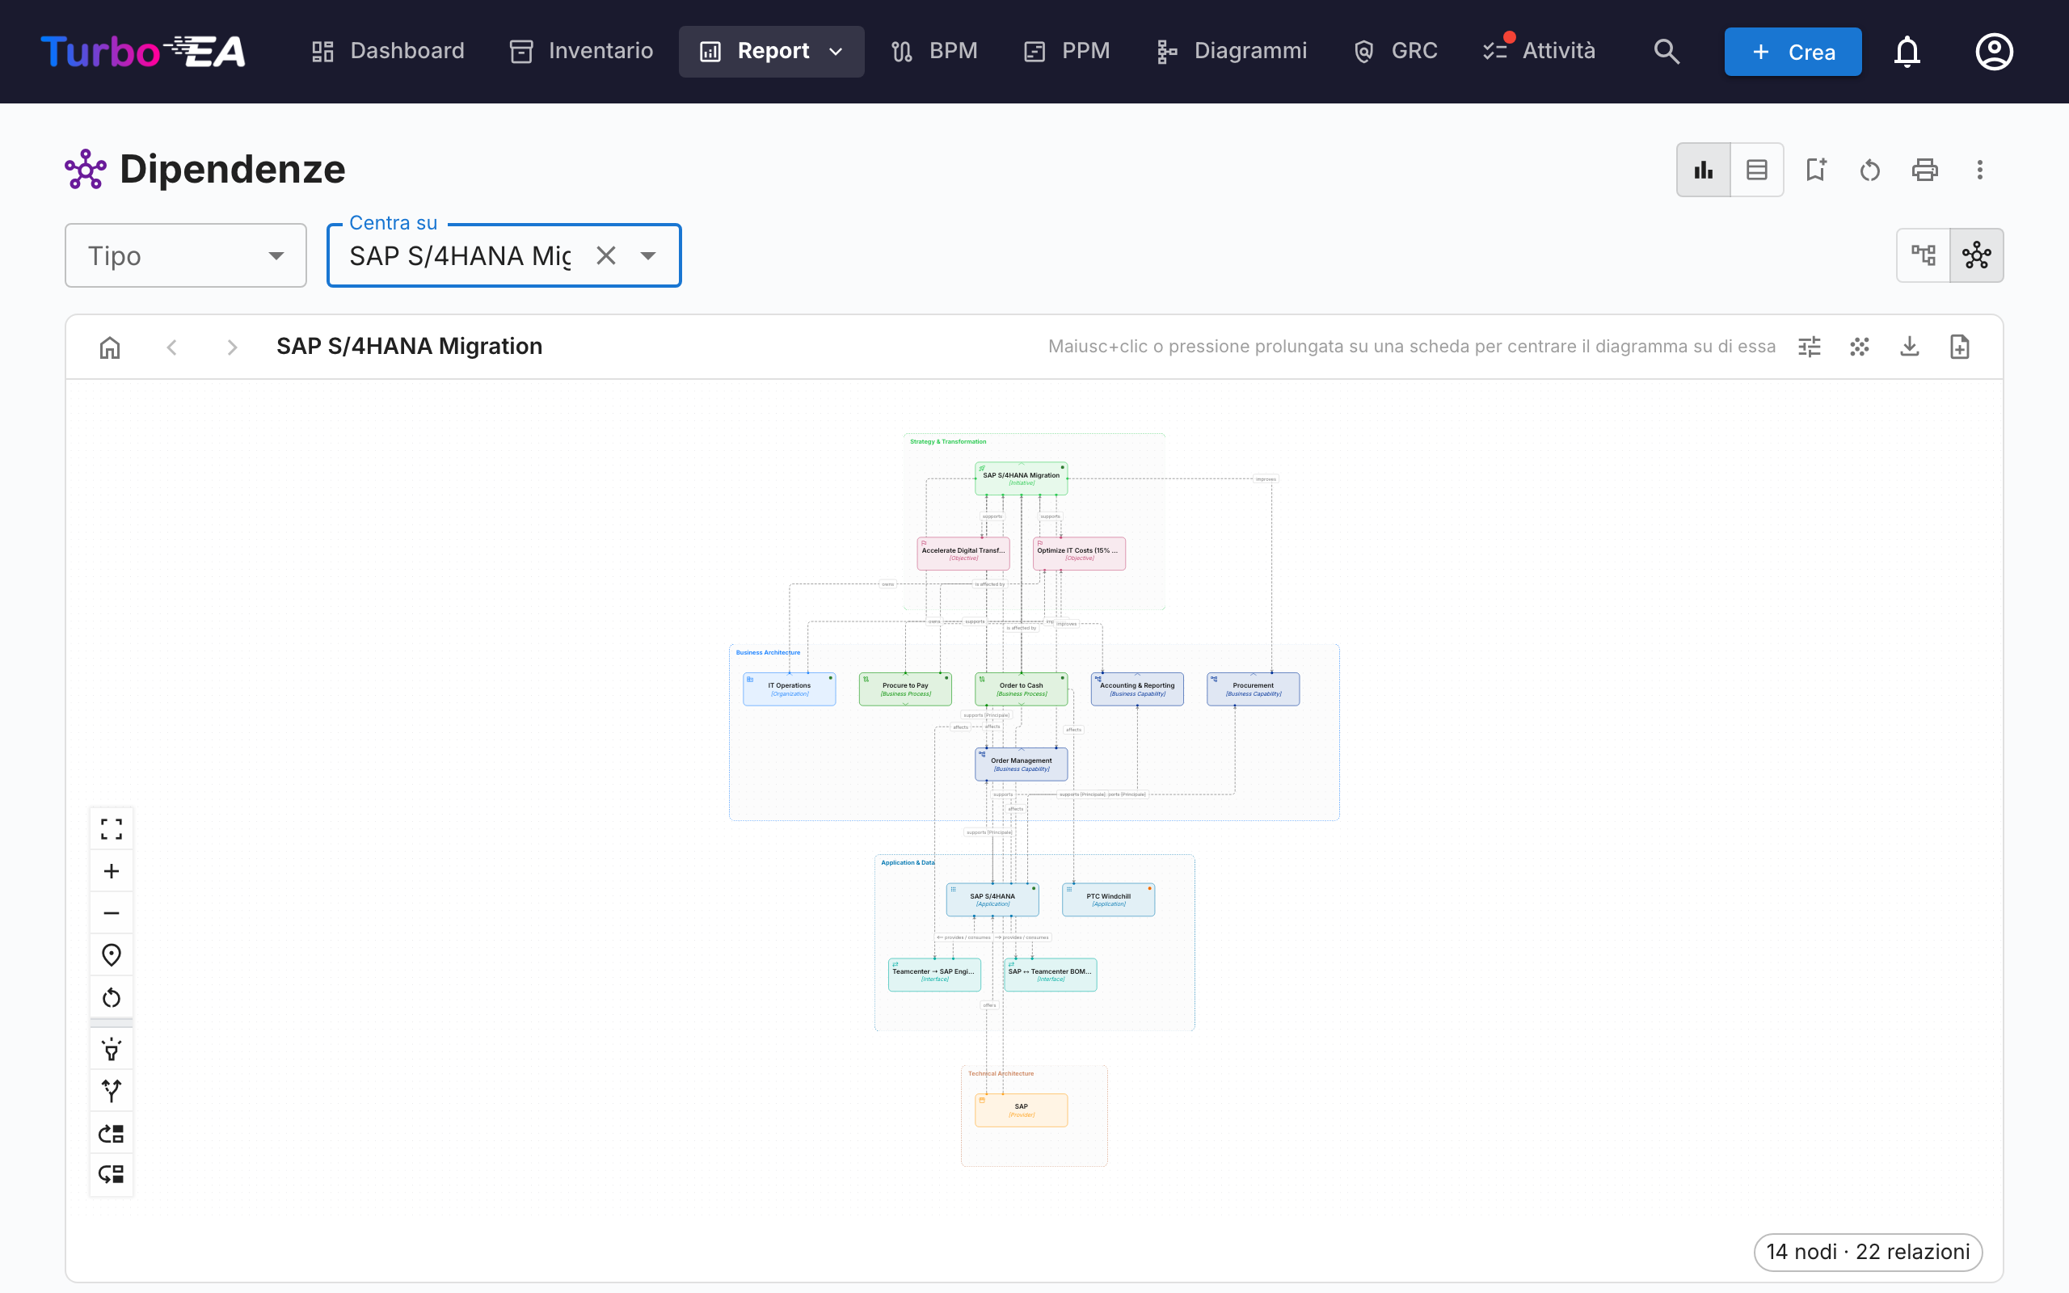This screenshot has height=1293, width=2069.
Task: Switch to network graph layout
Action: coord(1976,255)
